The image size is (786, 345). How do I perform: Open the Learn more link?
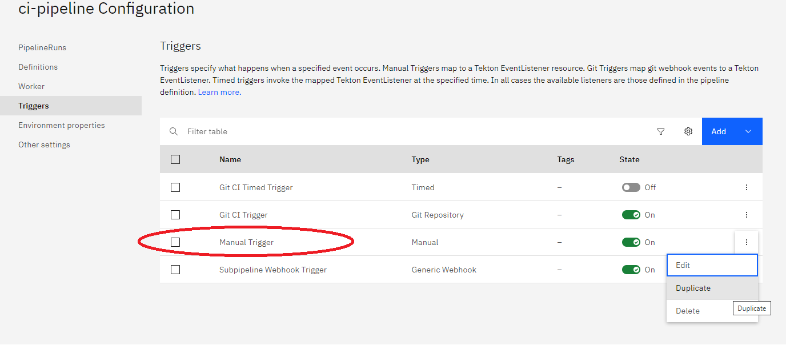pyautogui.click(x=219, y=92)
